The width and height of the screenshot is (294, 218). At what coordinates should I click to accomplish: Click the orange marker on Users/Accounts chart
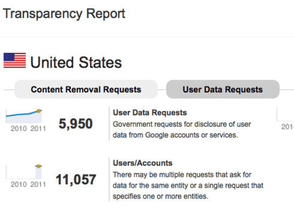[x=39, y=166]
